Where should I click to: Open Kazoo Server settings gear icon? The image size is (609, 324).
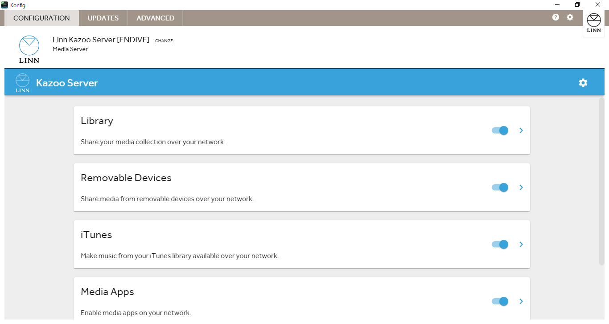coord(583,83)
